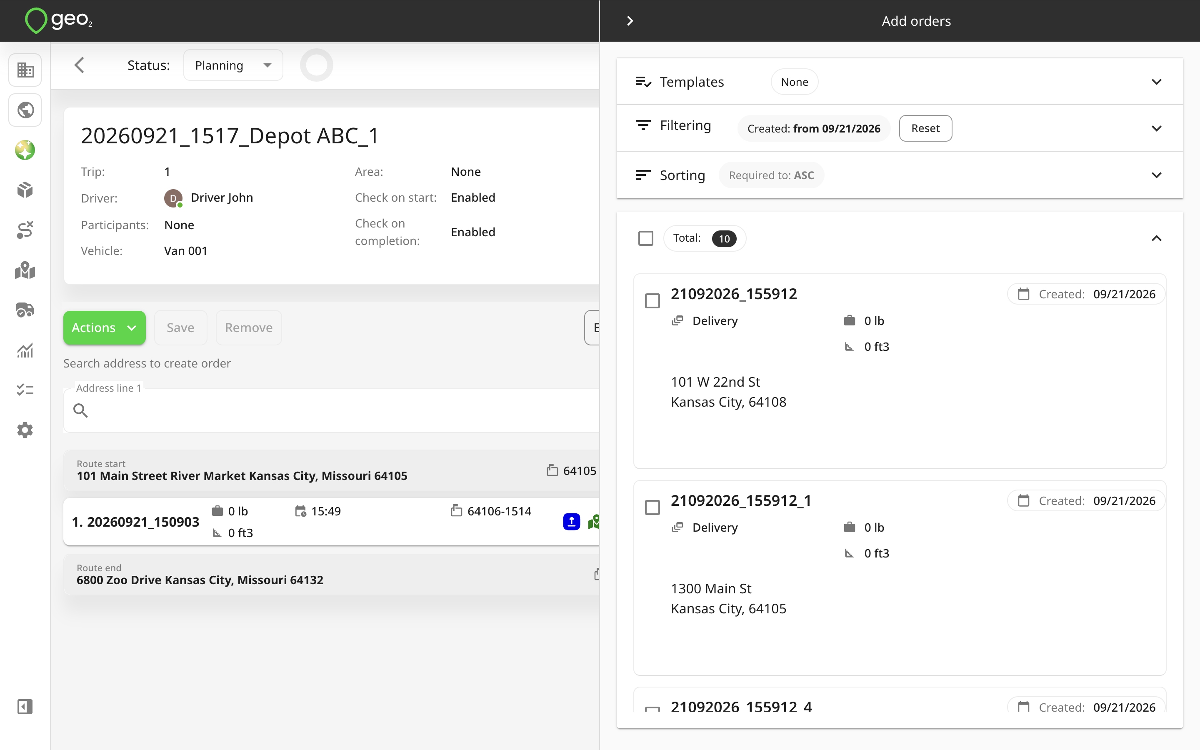Click the Sorting lines icon
The width and height of the screenshot is (1200, 750).
[643, 175]
